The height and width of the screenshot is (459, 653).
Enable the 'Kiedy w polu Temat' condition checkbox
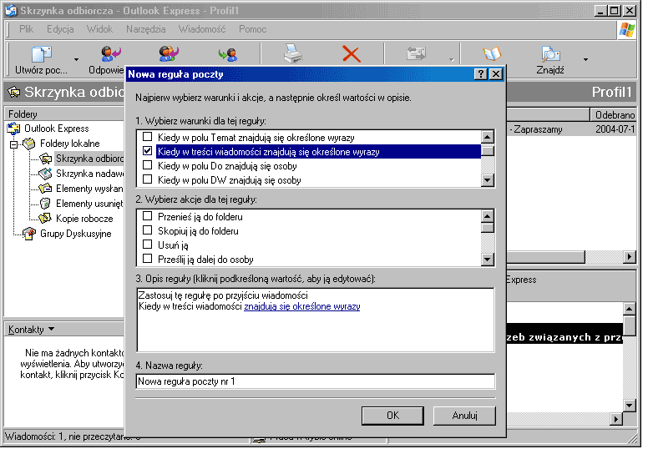[148, 137]
